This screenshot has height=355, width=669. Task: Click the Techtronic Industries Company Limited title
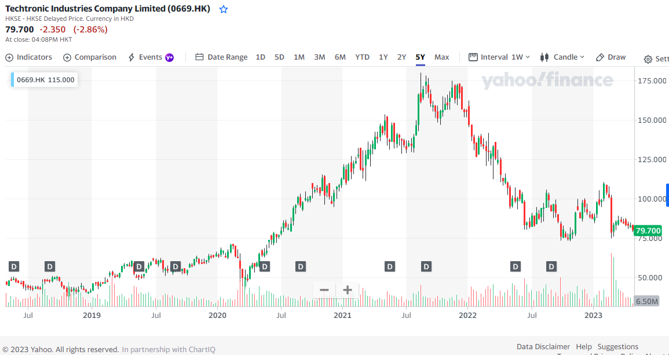click(x=108, y=9)
